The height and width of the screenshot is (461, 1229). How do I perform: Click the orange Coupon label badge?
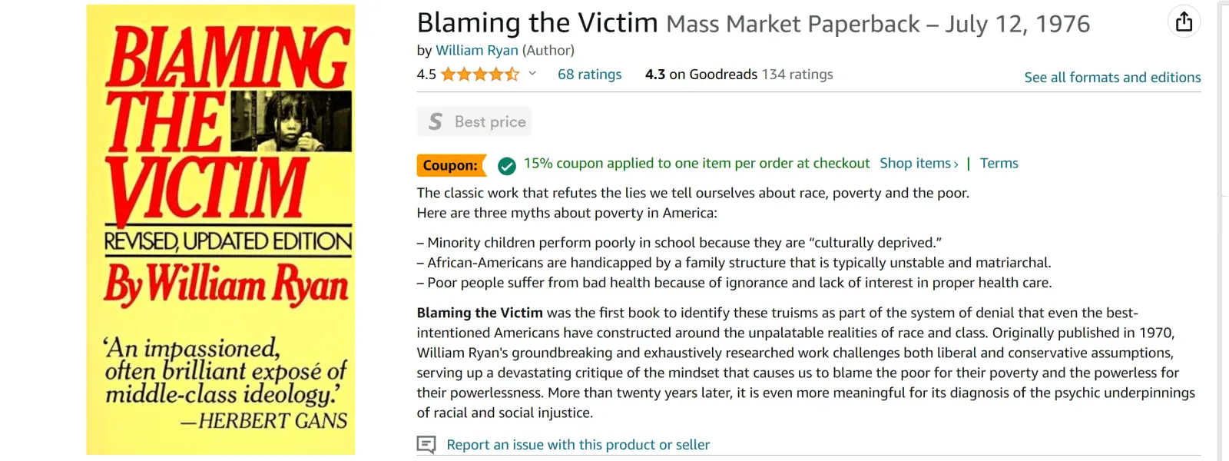[x=450, y=165]
